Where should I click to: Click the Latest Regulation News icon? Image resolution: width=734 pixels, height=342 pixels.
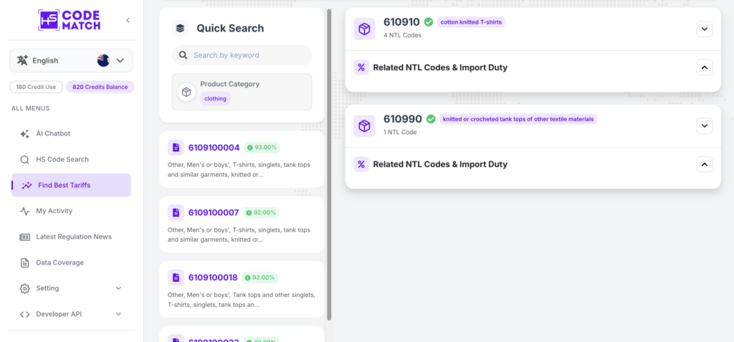point(25,237)
